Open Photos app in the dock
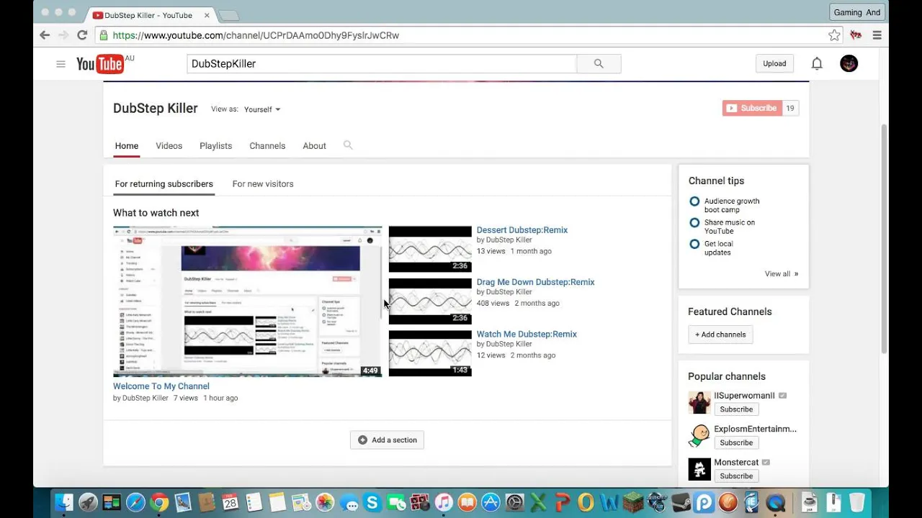The height and width of the screenshot is (518, 922). [326, 502]
